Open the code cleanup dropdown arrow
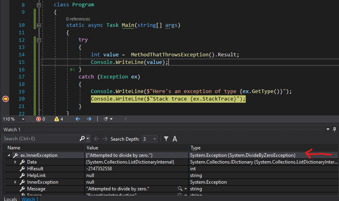Viewport: 339px width, 201px height. pos(111,119)
